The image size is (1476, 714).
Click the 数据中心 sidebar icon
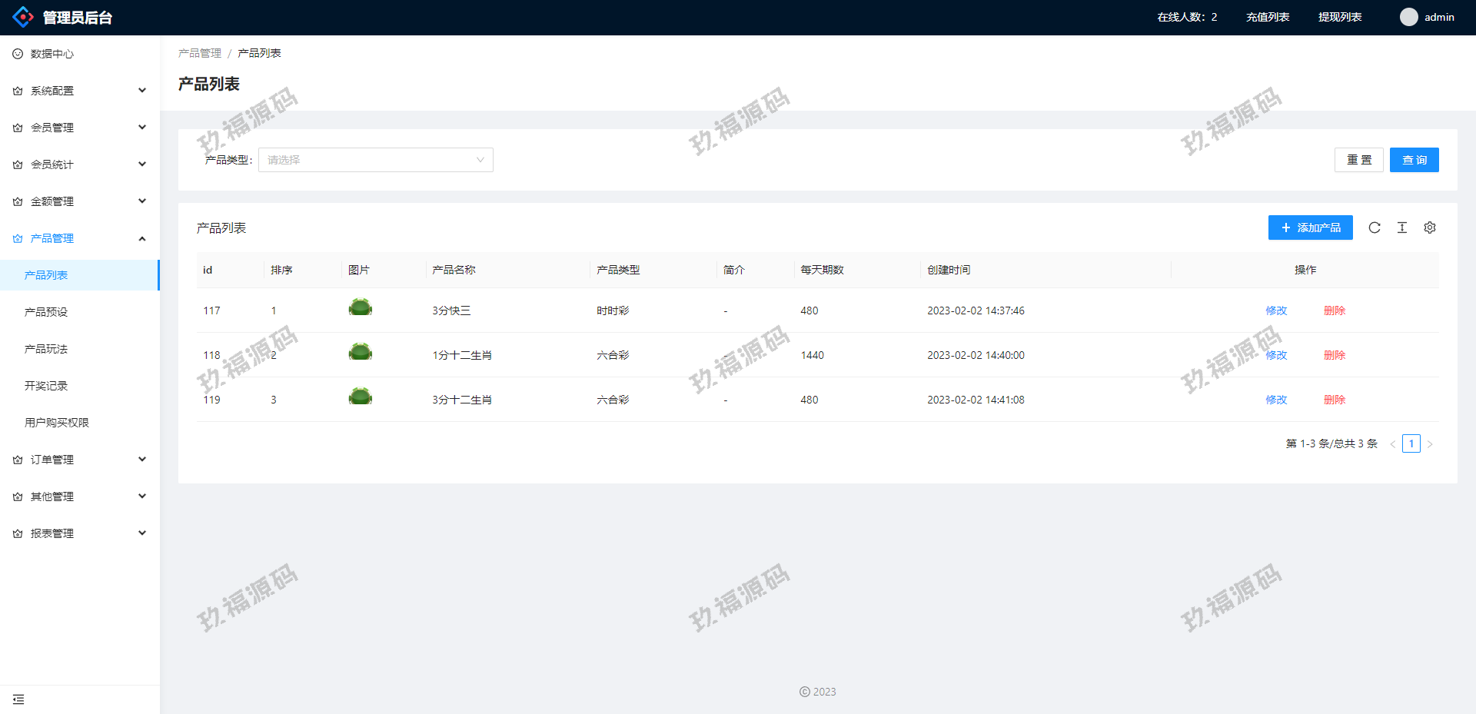pos(18,54)
